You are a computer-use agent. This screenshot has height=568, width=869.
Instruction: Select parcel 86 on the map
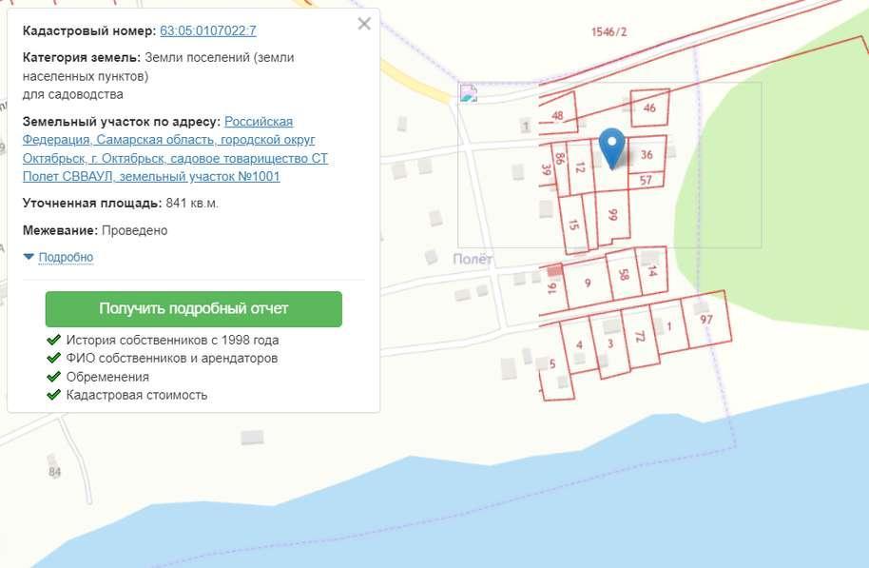(560, 159)
